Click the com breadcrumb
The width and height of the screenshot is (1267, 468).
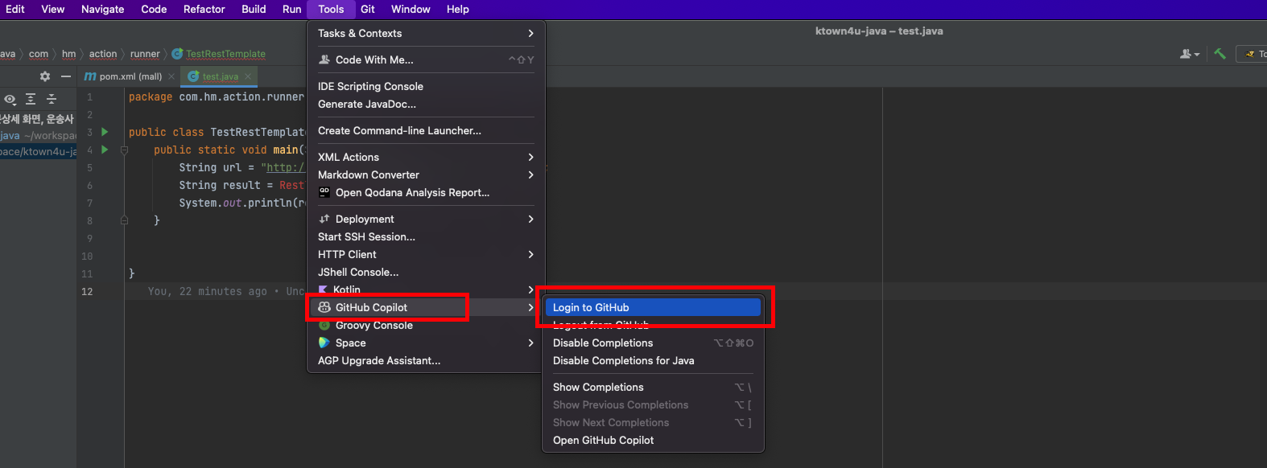[x=39, y=54]
